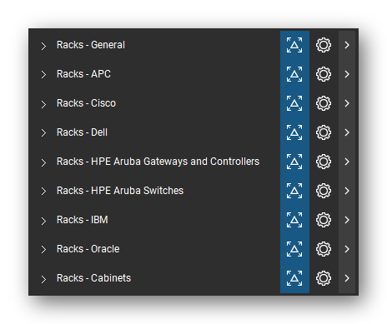Click the scale shape icon for Racks - APC

click(x=294, y=74)
